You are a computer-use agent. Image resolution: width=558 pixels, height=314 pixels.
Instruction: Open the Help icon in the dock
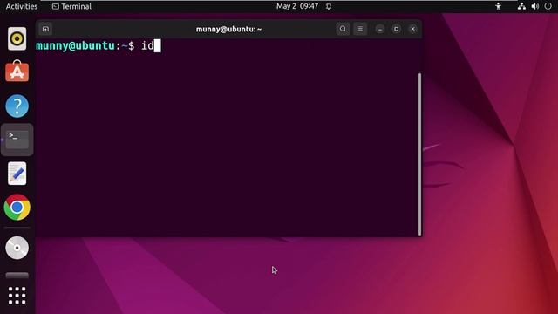17,106
